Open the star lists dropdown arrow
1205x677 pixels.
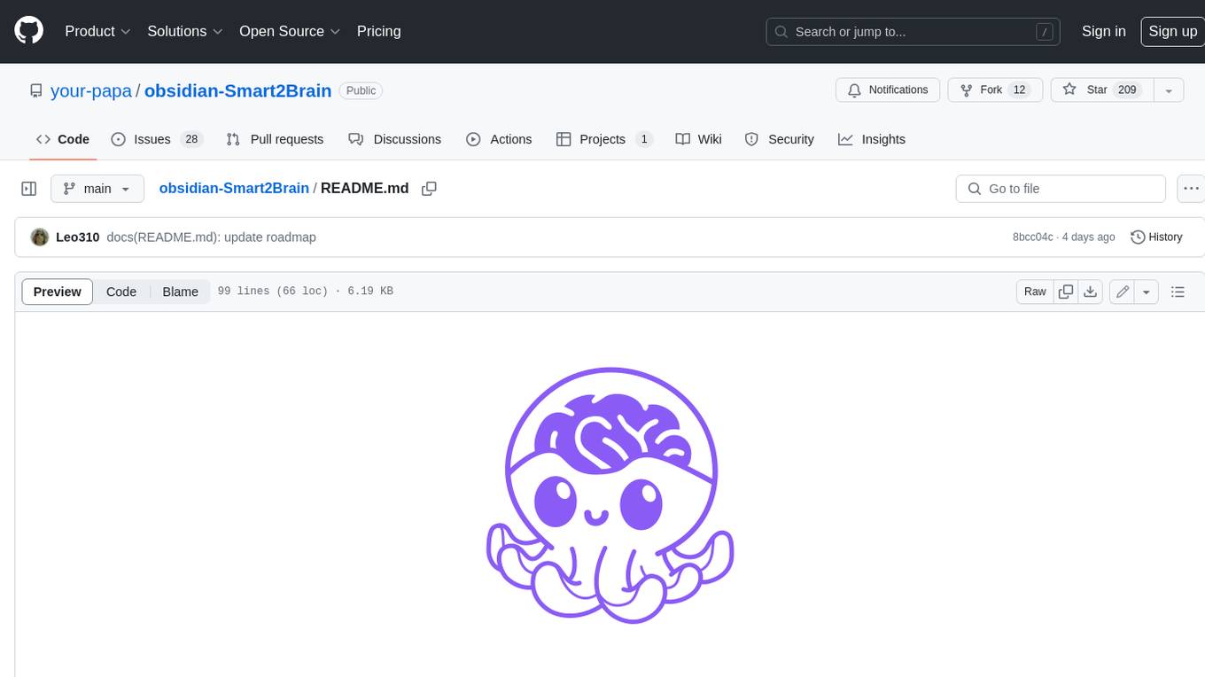pyautogui.click(x=1169, y=89)
